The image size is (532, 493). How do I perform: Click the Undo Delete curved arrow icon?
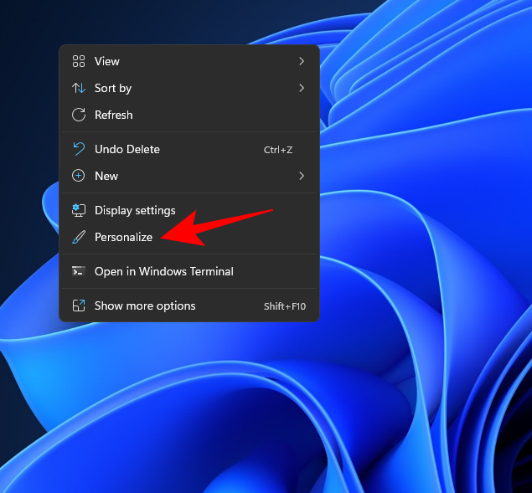point(79,149)
